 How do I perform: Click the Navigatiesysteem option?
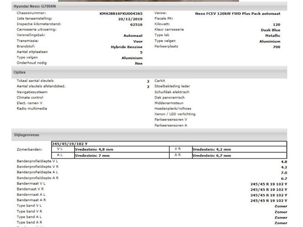pyautogui.click(x=32, y=92)
